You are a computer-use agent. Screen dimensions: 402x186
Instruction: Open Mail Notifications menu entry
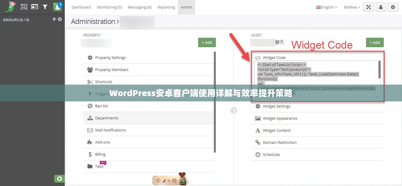[x=148, y=130]
